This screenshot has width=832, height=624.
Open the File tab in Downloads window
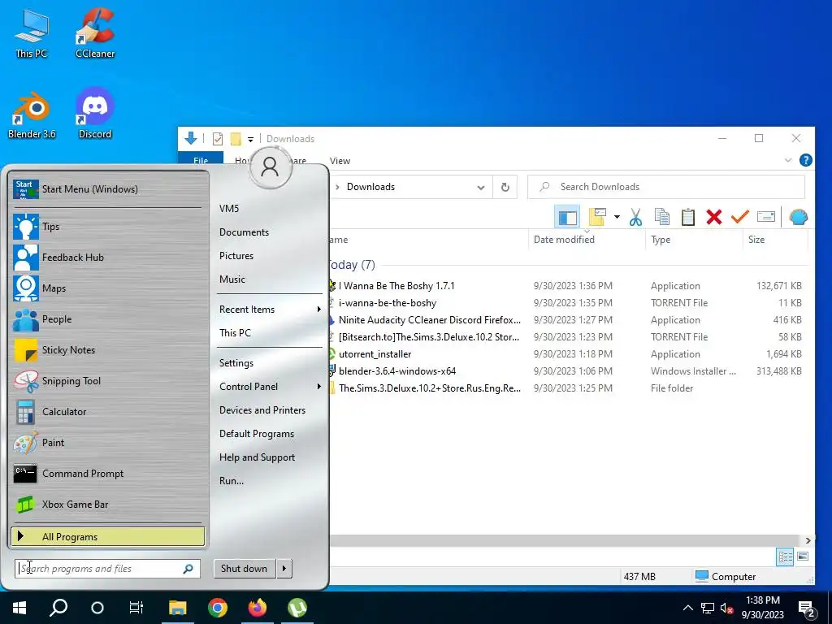[201, 160]
